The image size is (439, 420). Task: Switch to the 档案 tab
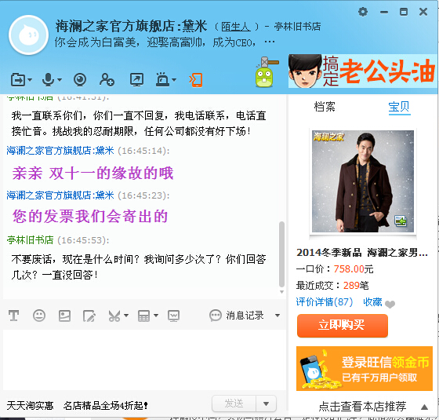(x=325, y=107)
